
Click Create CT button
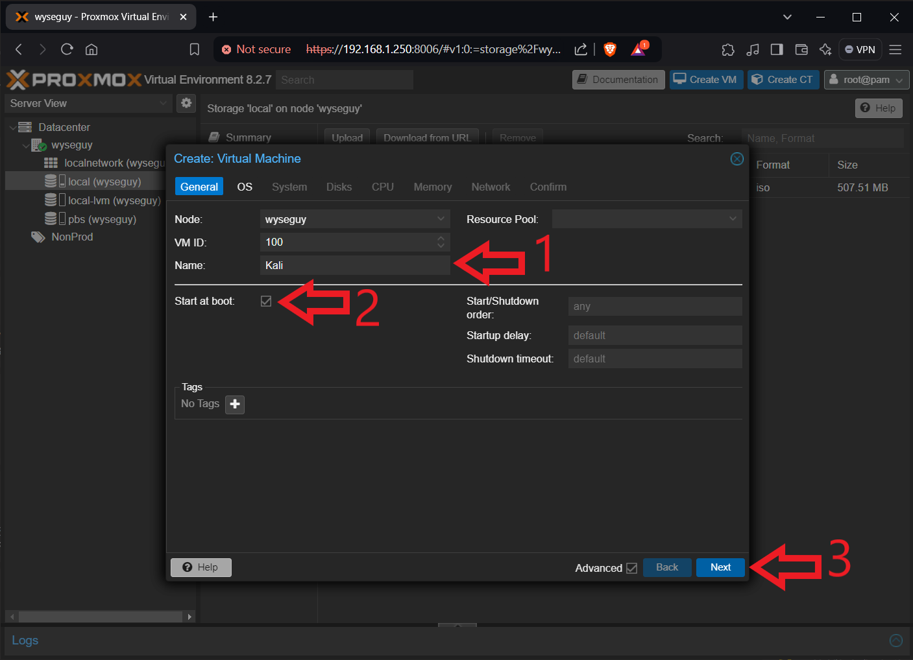click(784, 80)
